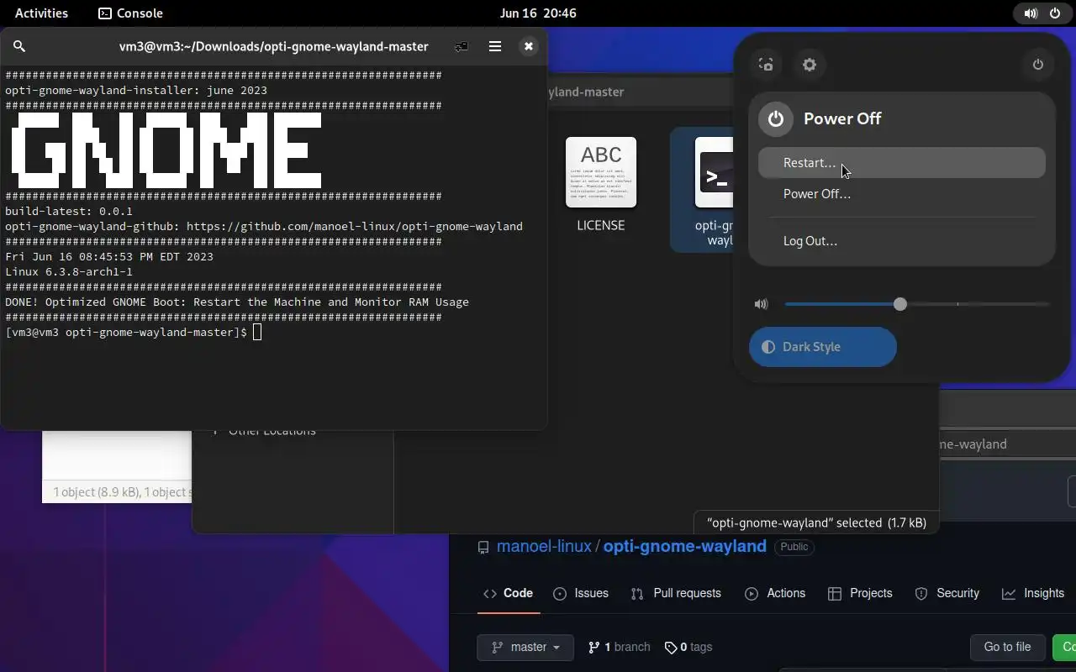Click the new tab icon in Console header
The width and height of the screenshot is (1076, 672).
coord(462,46)
